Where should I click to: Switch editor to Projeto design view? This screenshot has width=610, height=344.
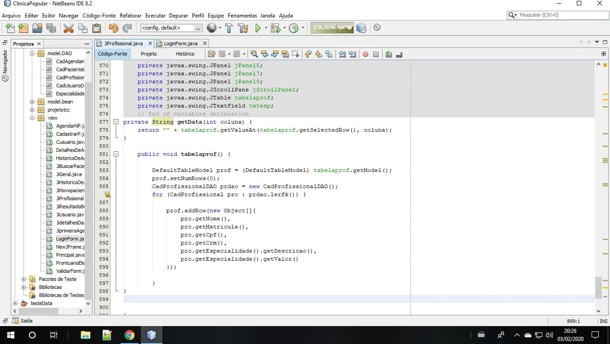[x=149, y=54]
